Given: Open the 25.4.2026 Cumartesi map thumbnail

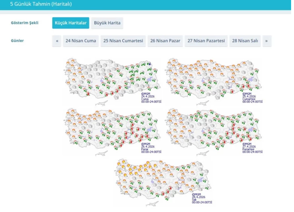Looking at the screenshot, I should coord(214,80).
